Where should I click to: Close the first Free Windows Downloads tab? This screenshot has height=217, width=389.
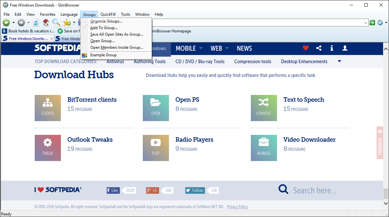(x=51, y=38)
